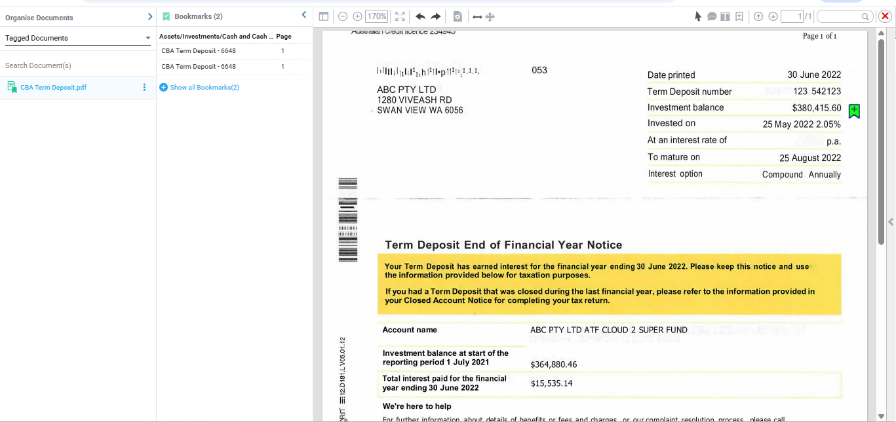The image size is (896, 422).
Task: Open the document settings gear icon
Action: click(x=458, y=16)
